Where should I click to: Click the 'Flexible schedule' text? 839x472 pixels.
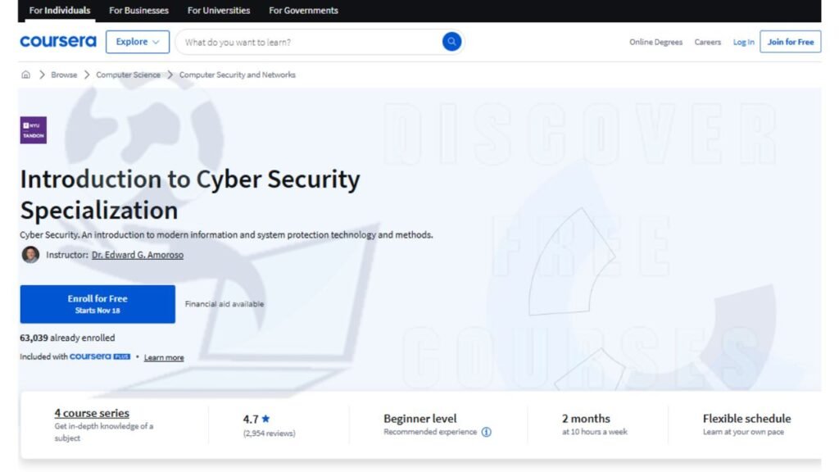[x=746, y=418]
